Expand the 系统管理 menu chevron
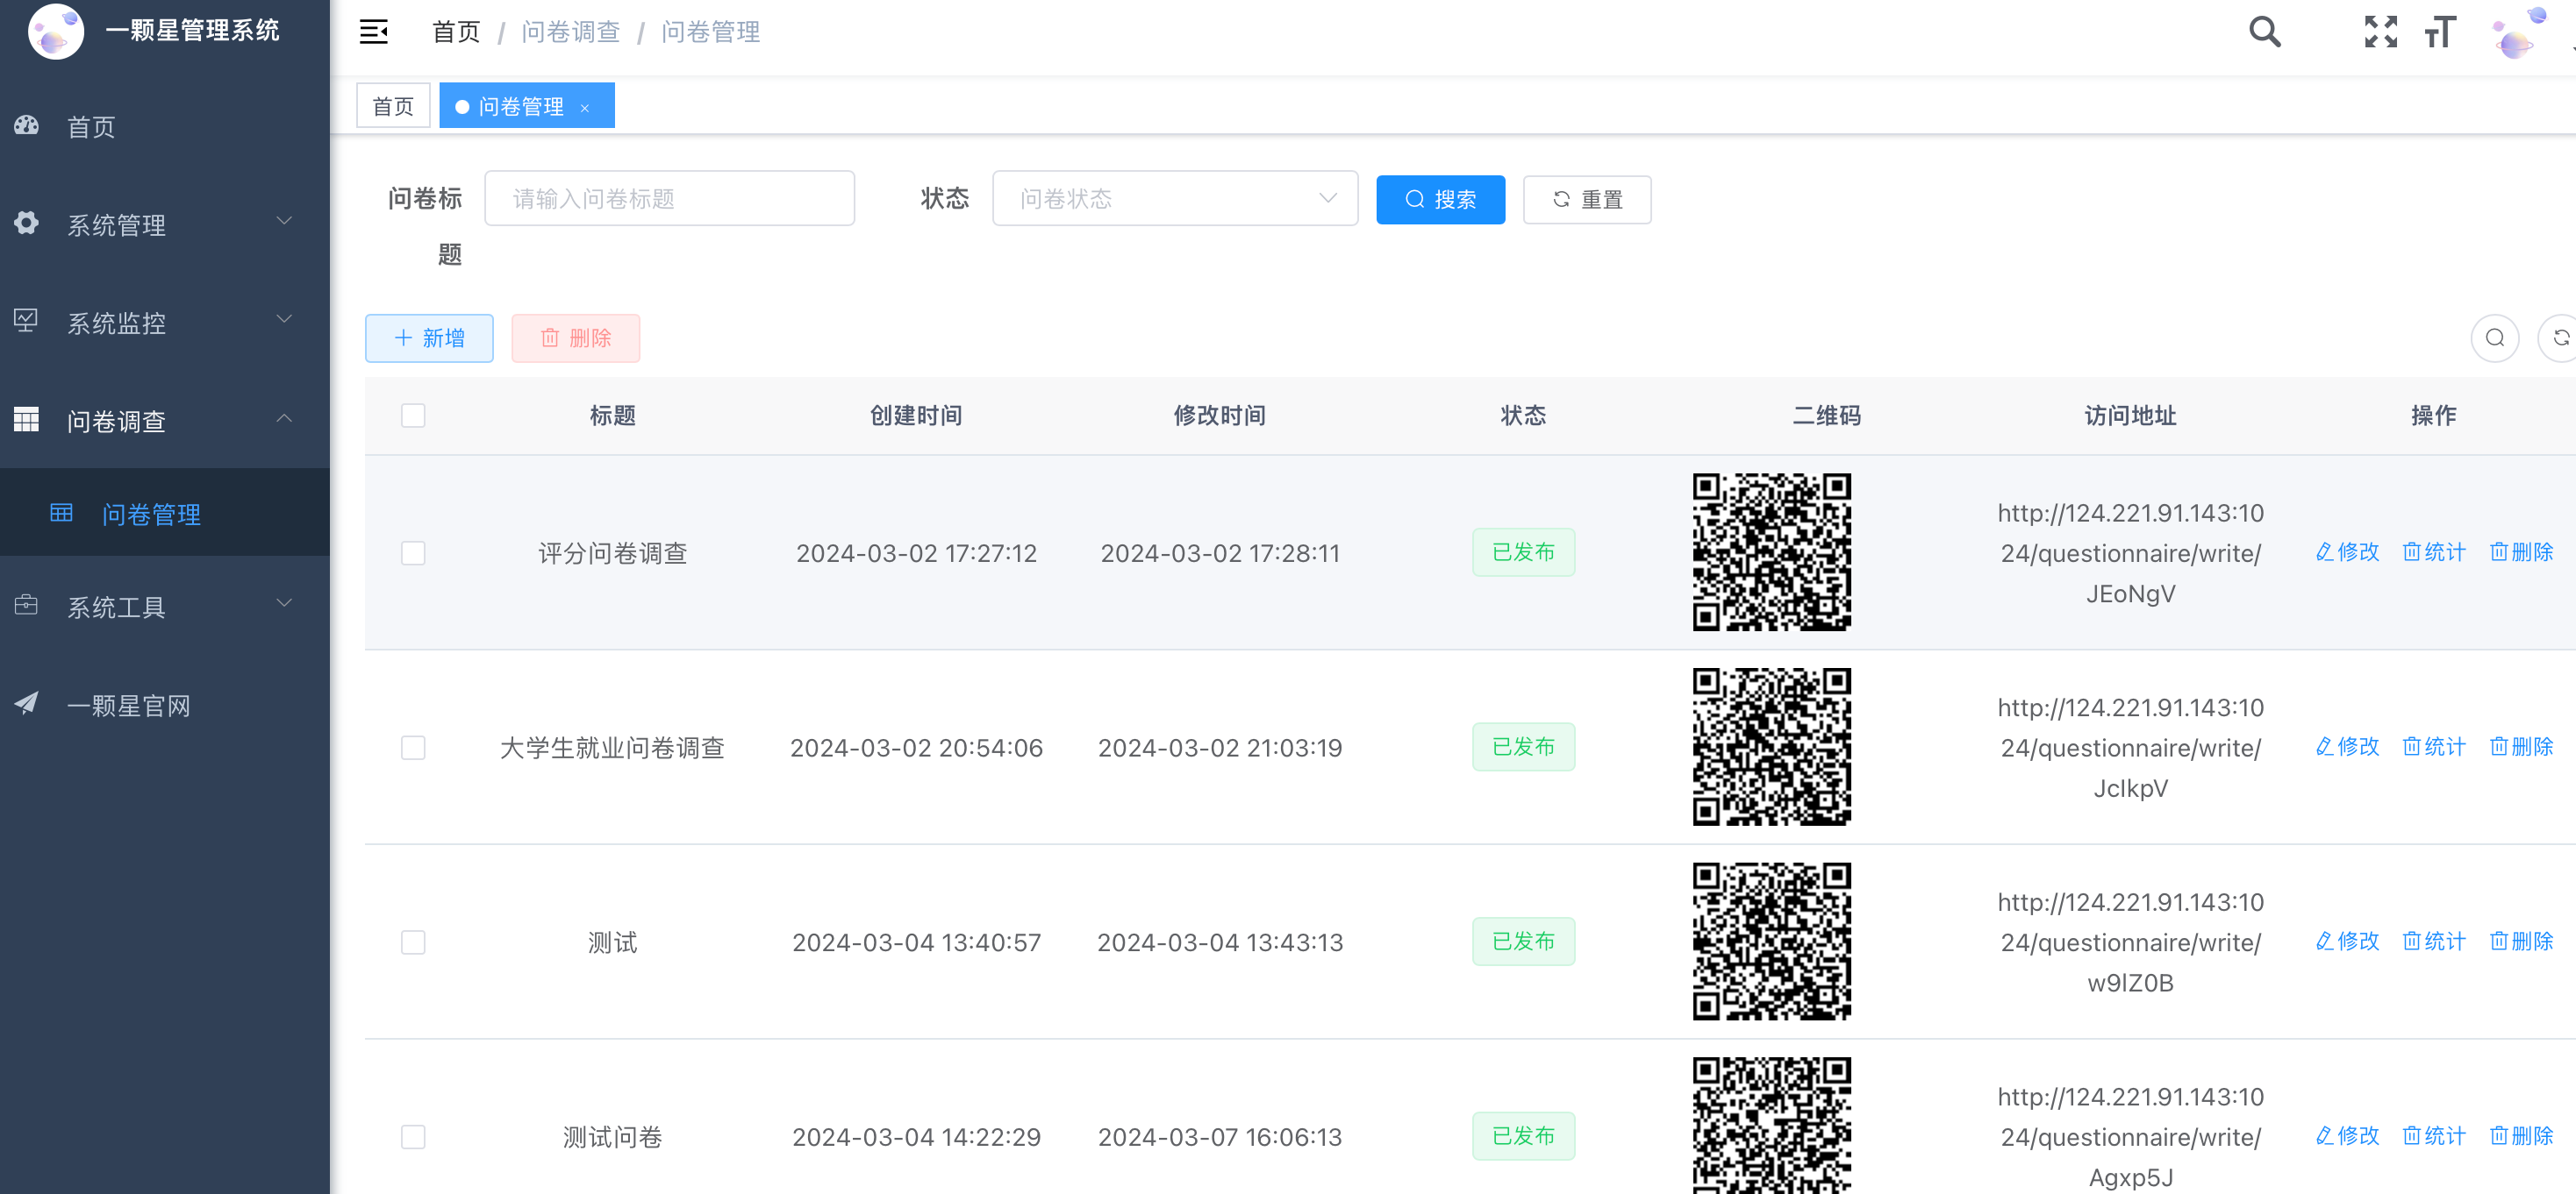The width and height of the screenshot is (2576, 1194). (x=284, y=221)
